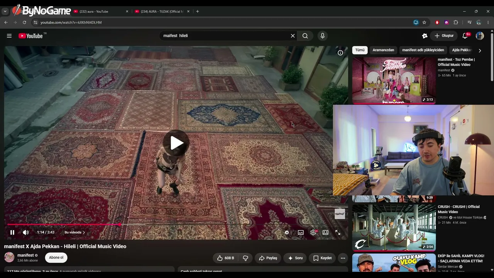Open the notifications bell
Image resolution: width=494 pixels, height=278 pixels.
pyautogui.click(x=465, y=36)
